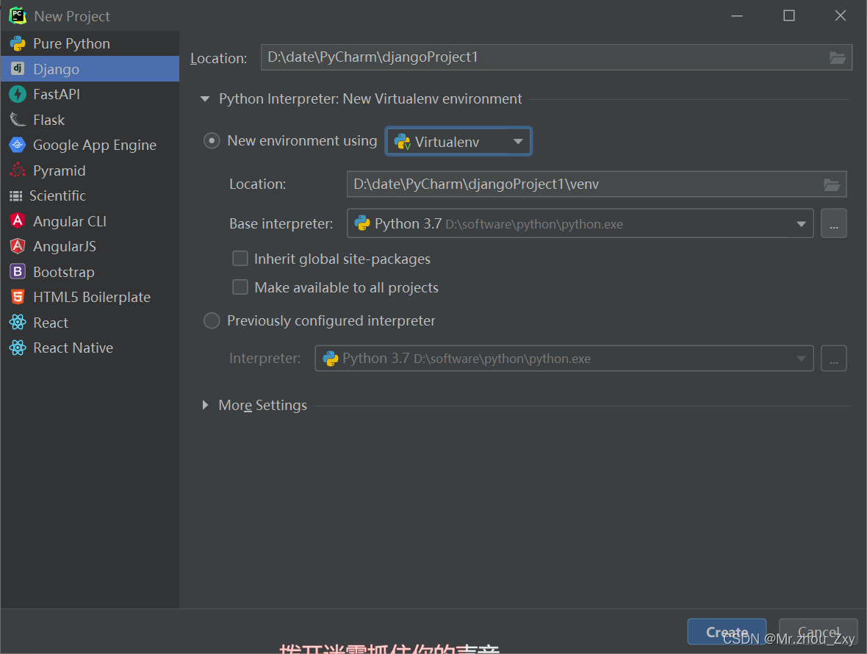
Task: Enable Inherit global site-packages checkbox
Action: (x=240, y=259)
